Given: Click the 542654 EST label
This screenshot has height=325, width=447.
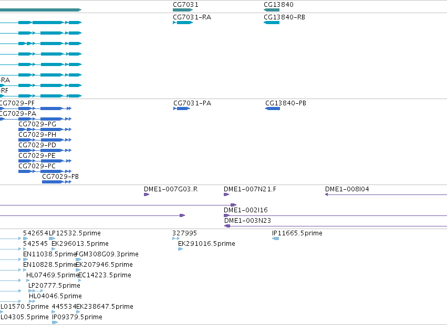Looking at the screenshot, I should [36, 233].
